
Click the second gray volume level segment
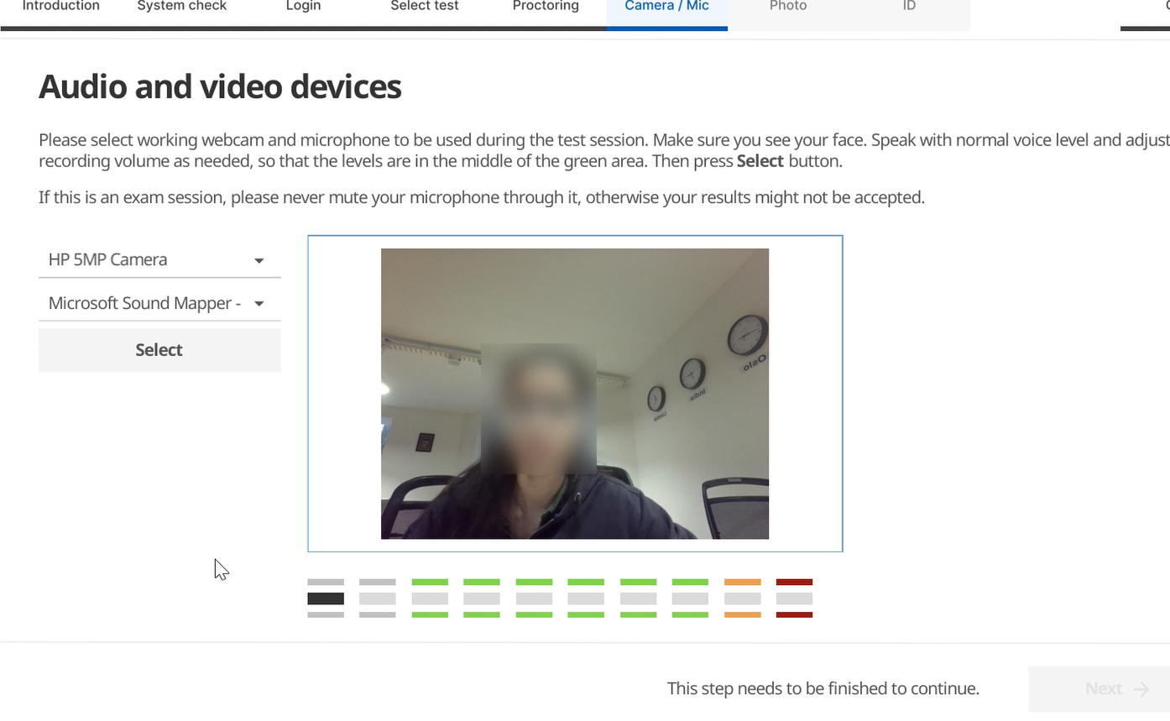click(x=378, y=598)
